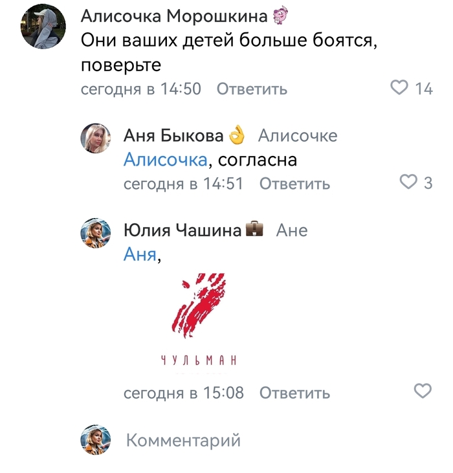Click the blue Алисочка mention link
Screen dimensions: 453x473
[165, 159]
